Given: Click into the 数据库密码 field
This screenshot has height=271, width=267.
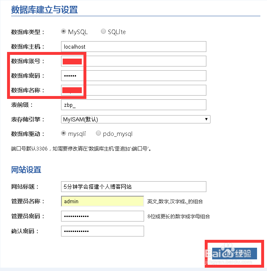Looking at the screenshot, I should pyautogui.click(x=133, y=76).
